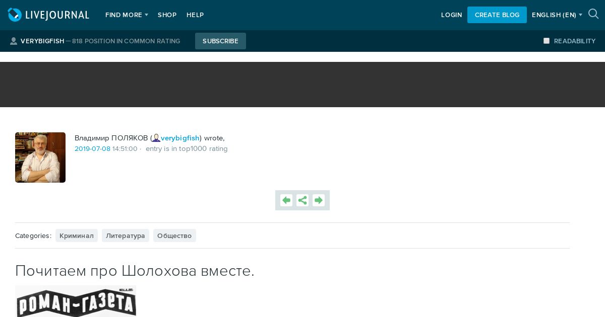The width and height of the screenshot is (605, 317).
Task: Click the entry is in top1000 rating text
Action: click(187, 149)
